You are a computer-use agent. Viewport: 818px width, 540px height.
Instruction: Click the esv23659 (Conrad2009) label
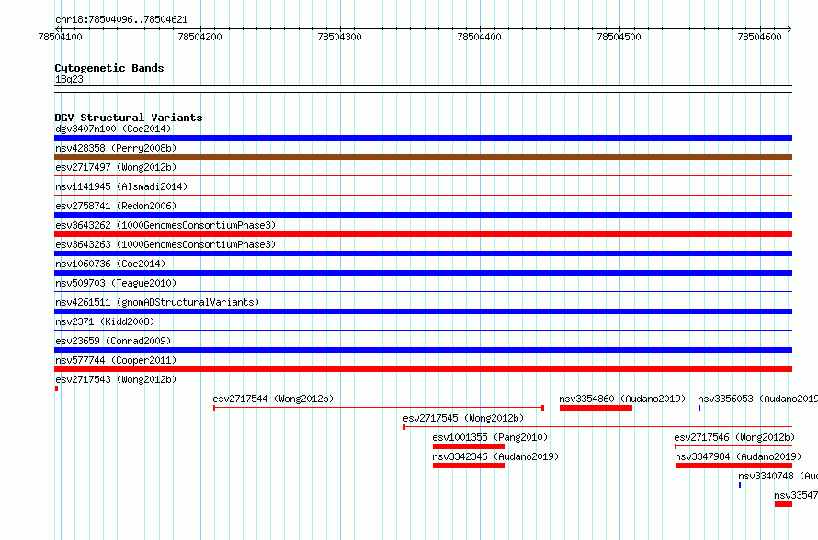(113, 341)
